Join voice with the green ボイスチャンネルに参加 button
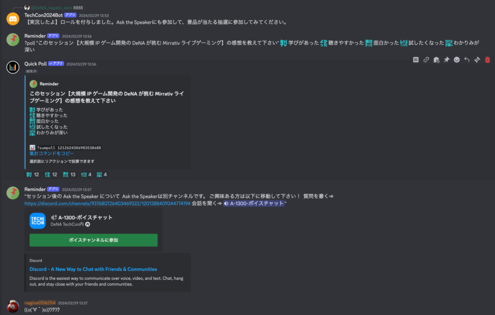This screenshot has width=495, height=315. [x=94, y=240]
